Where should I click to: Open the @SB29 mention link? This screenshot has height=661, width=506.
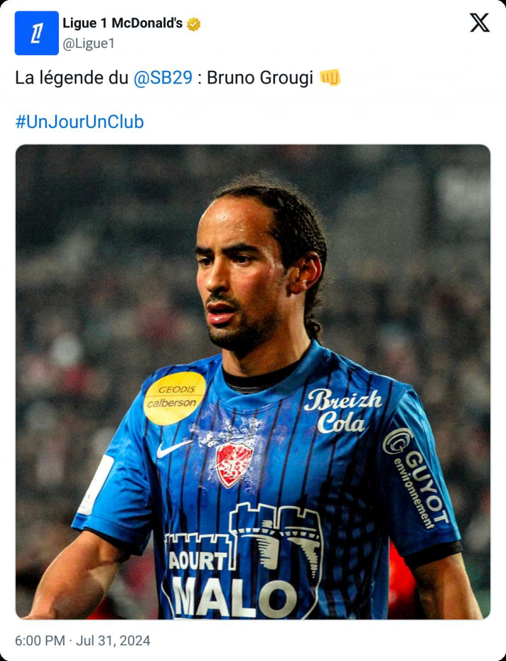163,78
